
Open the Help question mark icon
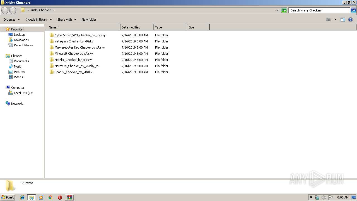351,20
